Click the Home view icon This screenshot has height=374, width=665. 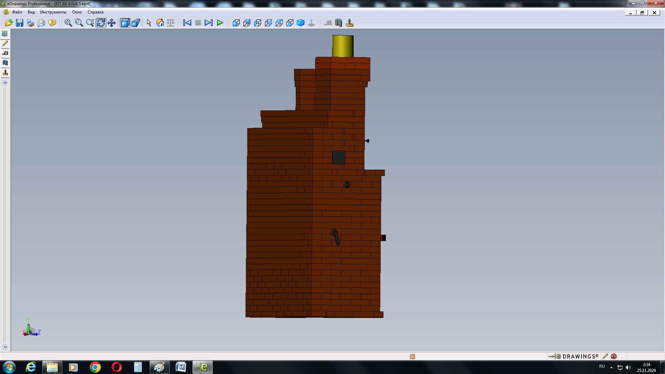tap(160, 23)
